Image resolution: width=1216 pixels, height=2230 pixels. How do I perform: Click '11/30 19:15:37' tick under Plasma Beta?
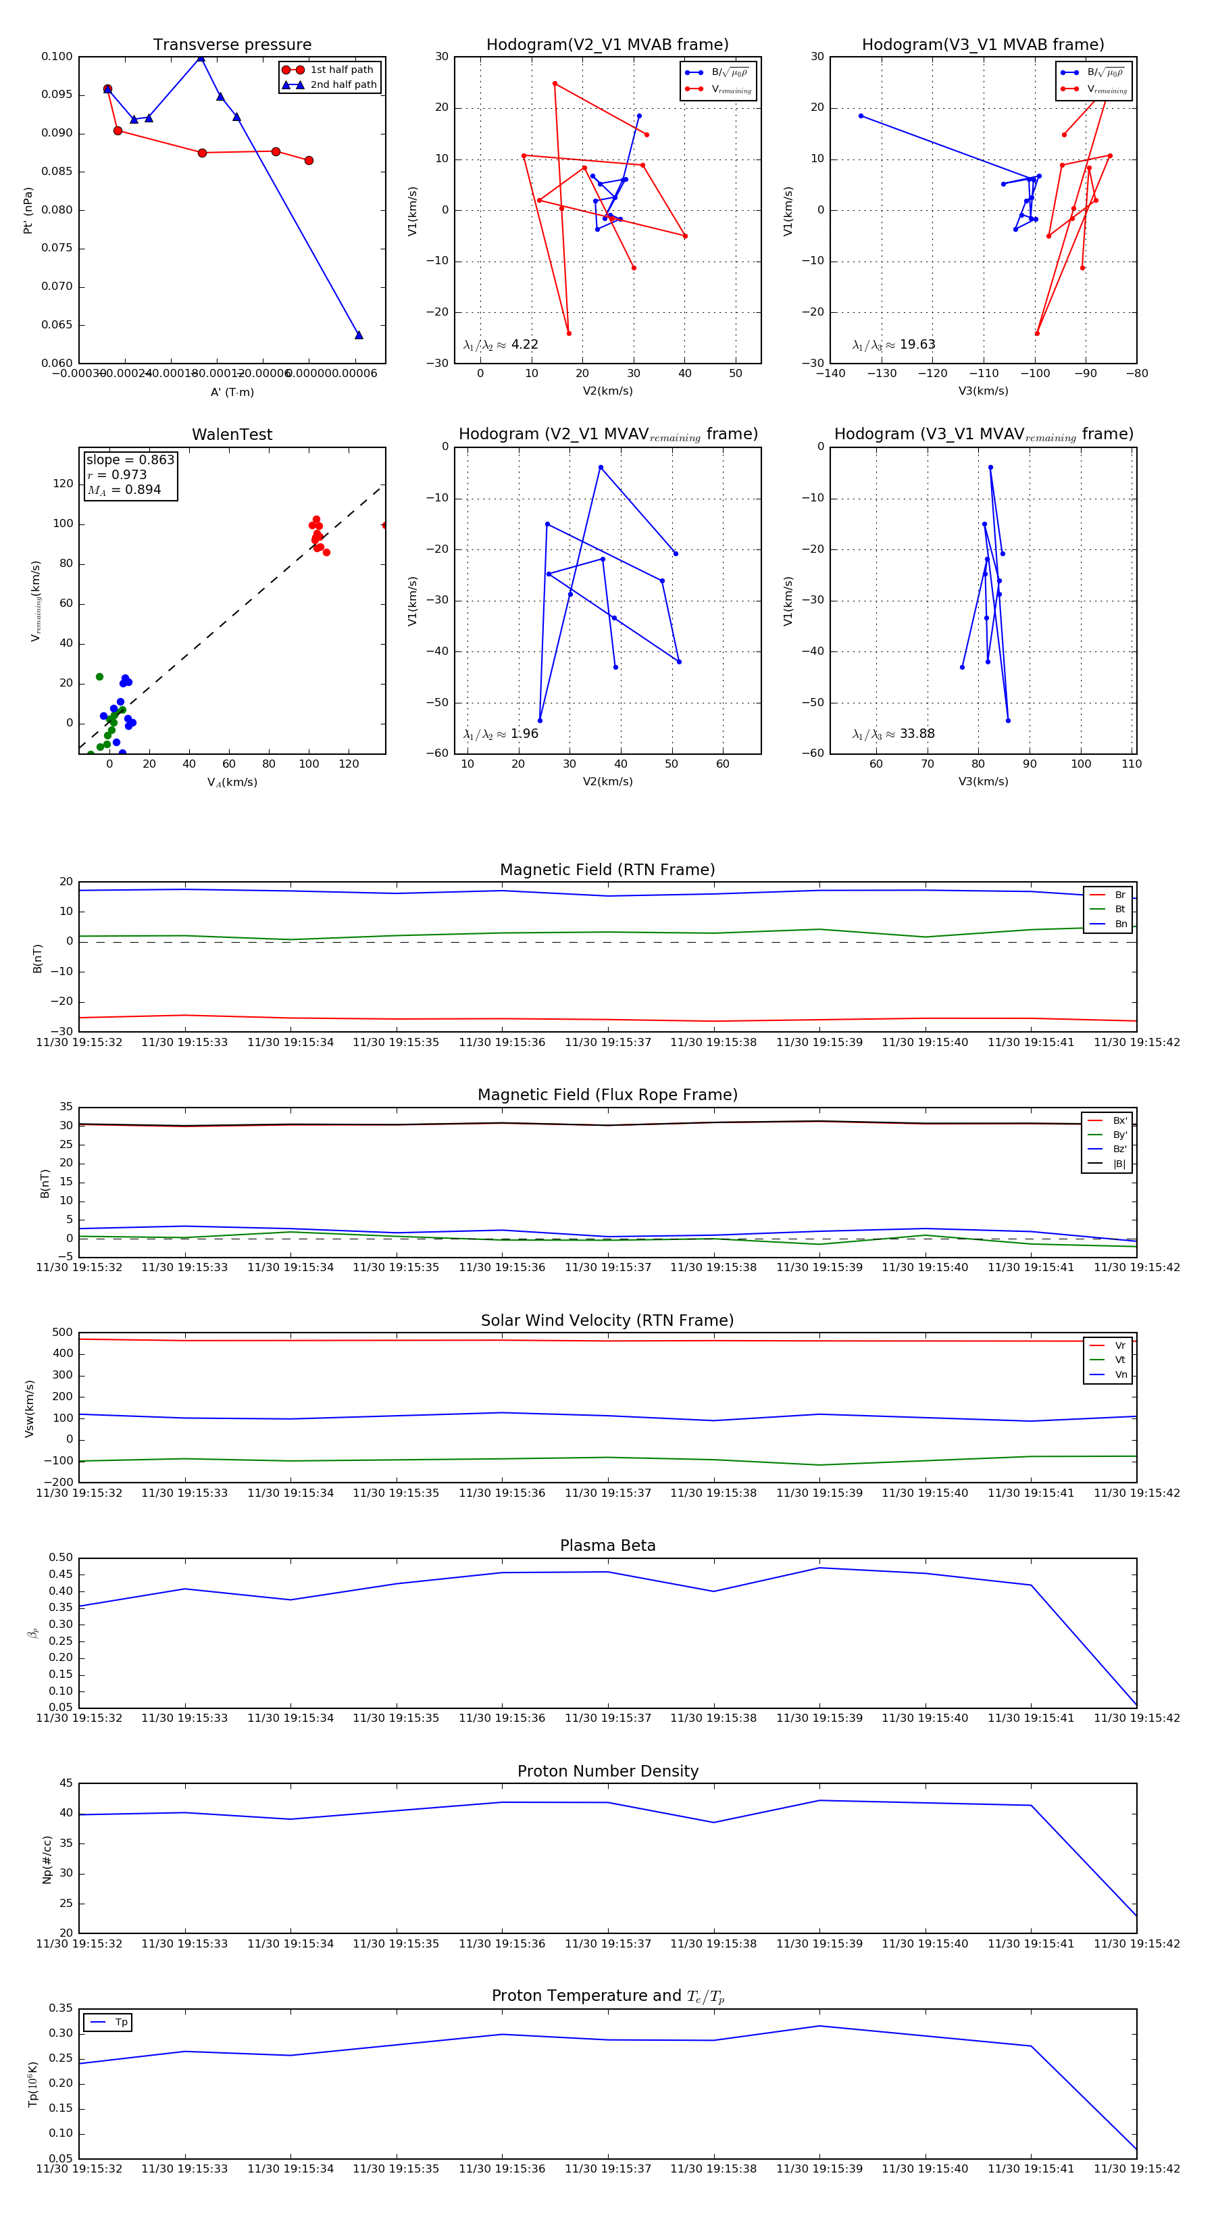pos(607,1718)
